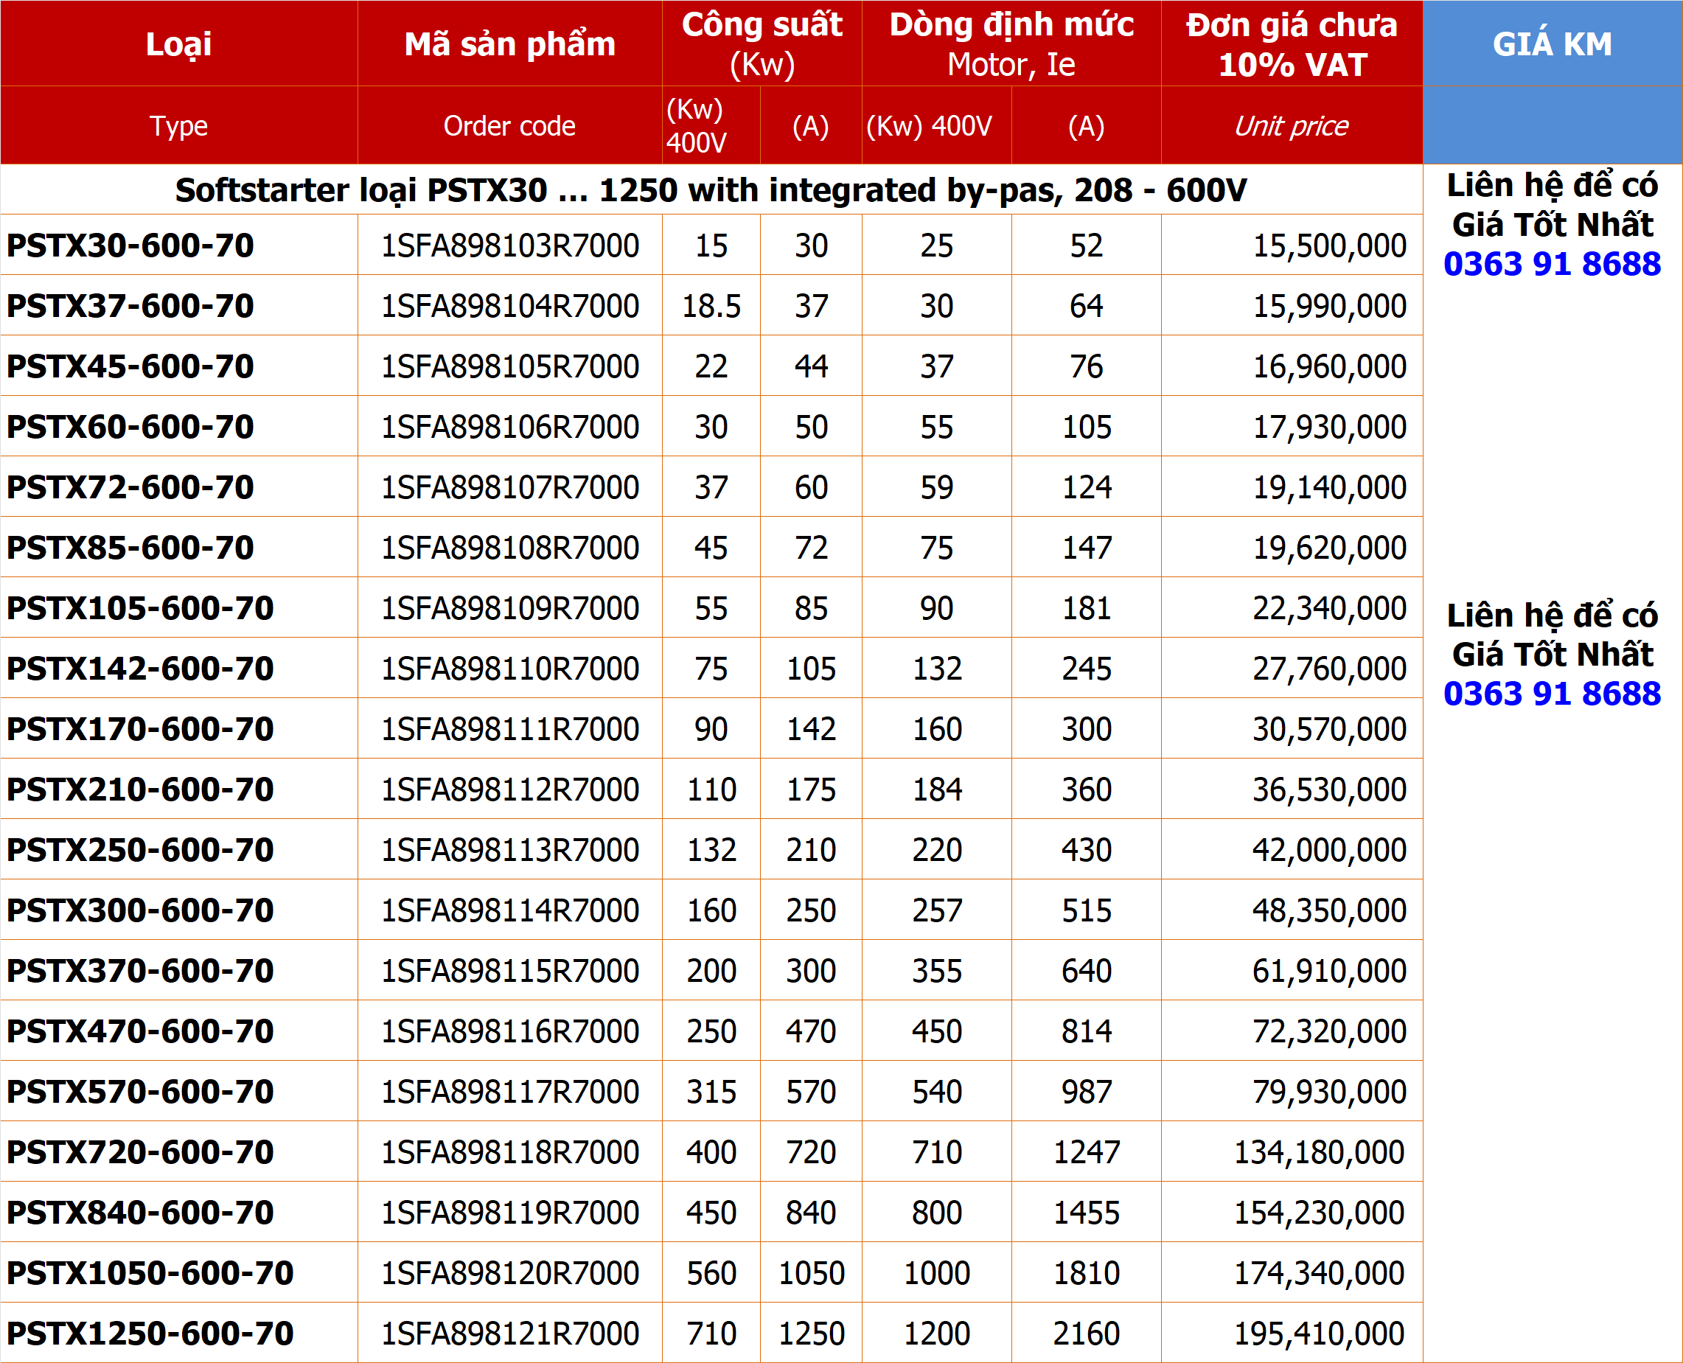Viewport: 1683px width, 1363px height.
Task: Select the PSTX300-600-70 type cell
Action: tap(178, 910)
